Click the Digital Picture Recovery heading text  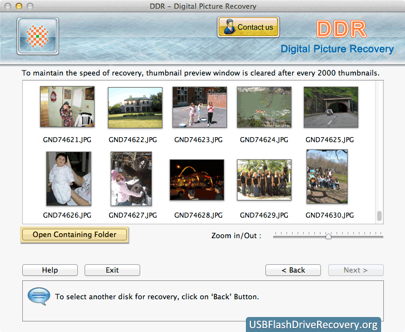[x=337, y=49]
